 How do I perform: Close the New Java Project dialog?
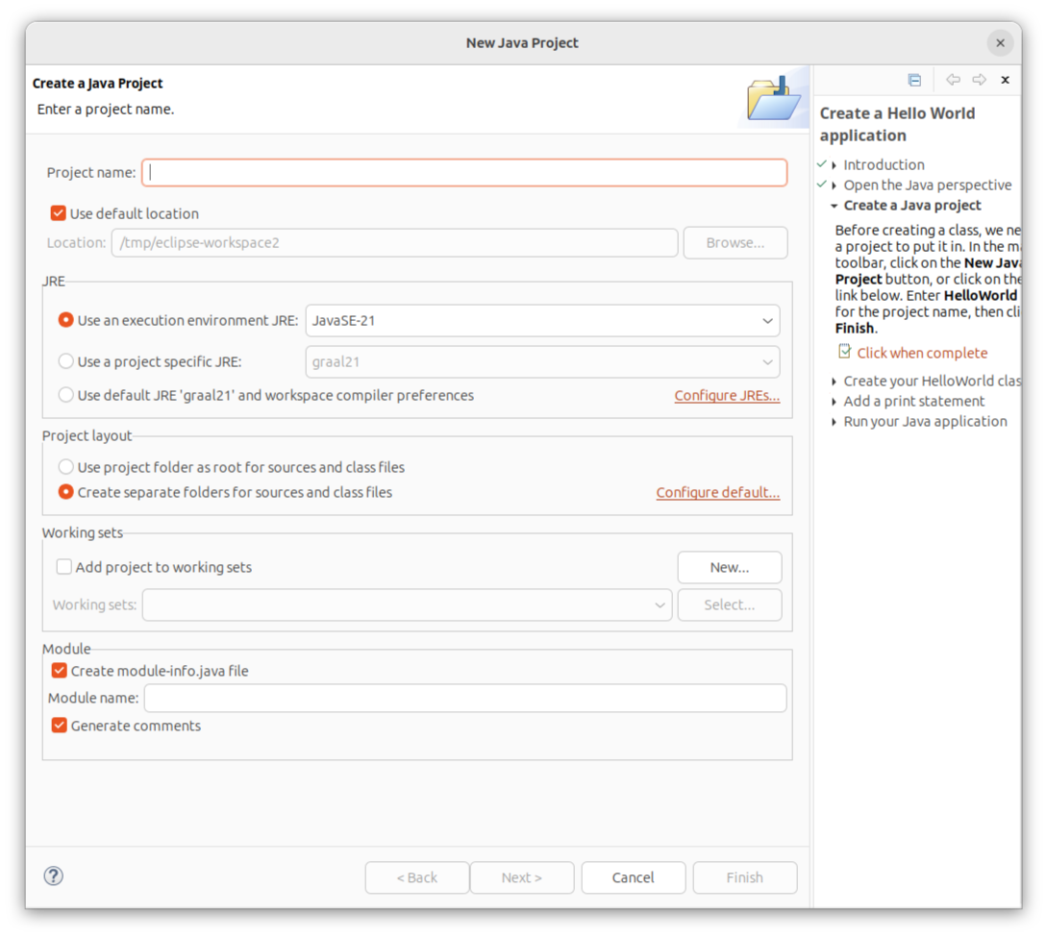click(1000, 42)
